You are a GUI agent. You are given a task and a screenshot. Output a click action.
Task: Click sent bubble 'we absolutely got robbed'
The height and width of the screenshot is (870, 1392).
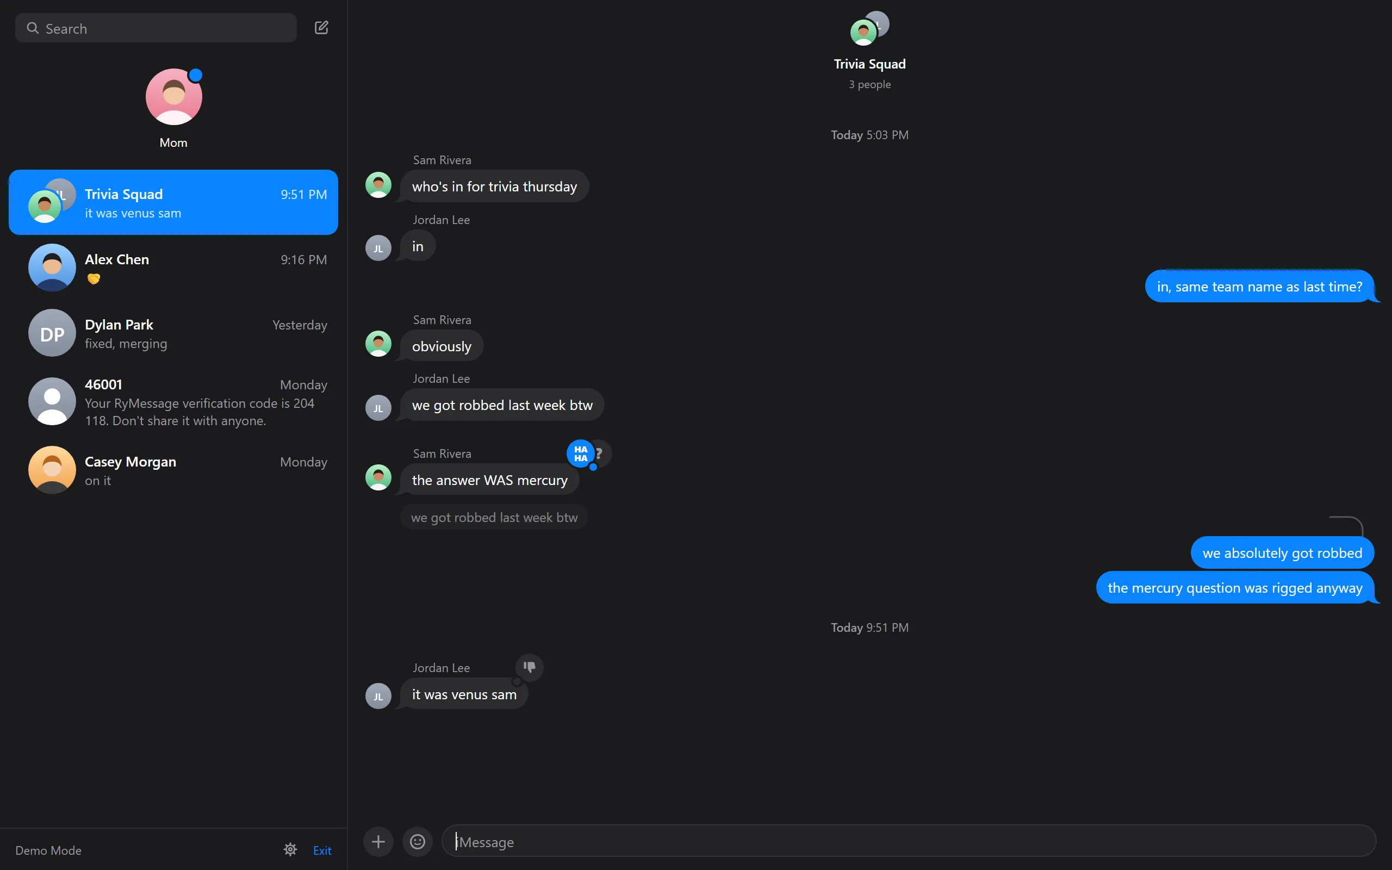[1282, 552]
